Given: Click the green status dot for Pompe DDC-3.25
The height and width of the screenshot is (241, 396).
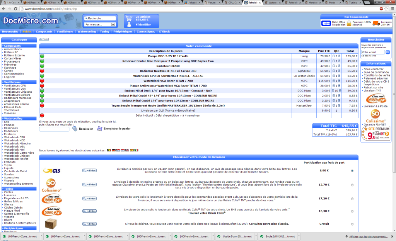Looking at the screenshot, I should 42,56.
